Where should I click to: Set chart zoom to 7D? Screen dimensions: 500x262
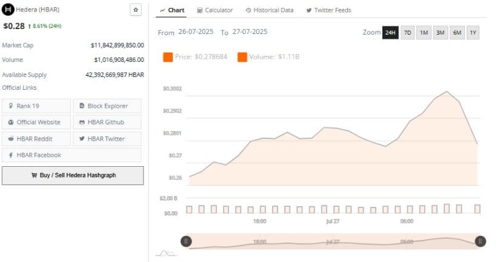[407, 33]
